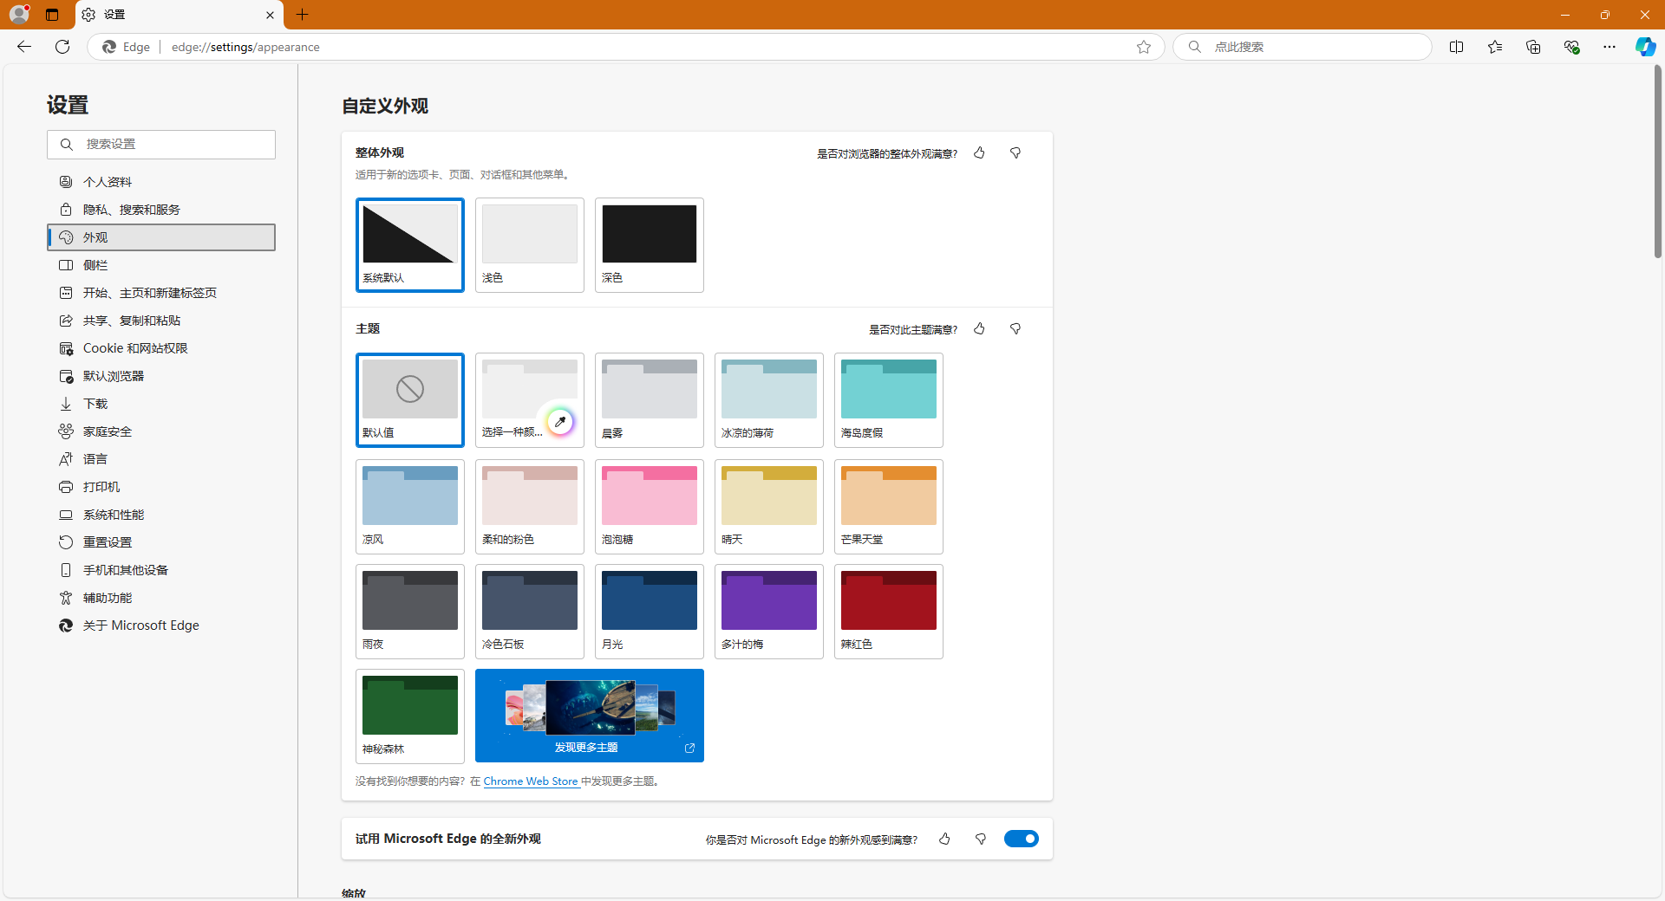Refresh the settings page
Image resolution: width=1665 pixels, height=901 pixels.
[62, 47]
